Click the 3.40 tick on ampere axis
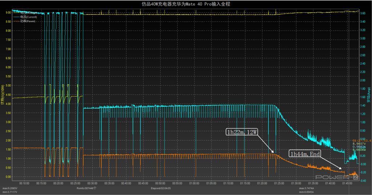 pos(363,21)
